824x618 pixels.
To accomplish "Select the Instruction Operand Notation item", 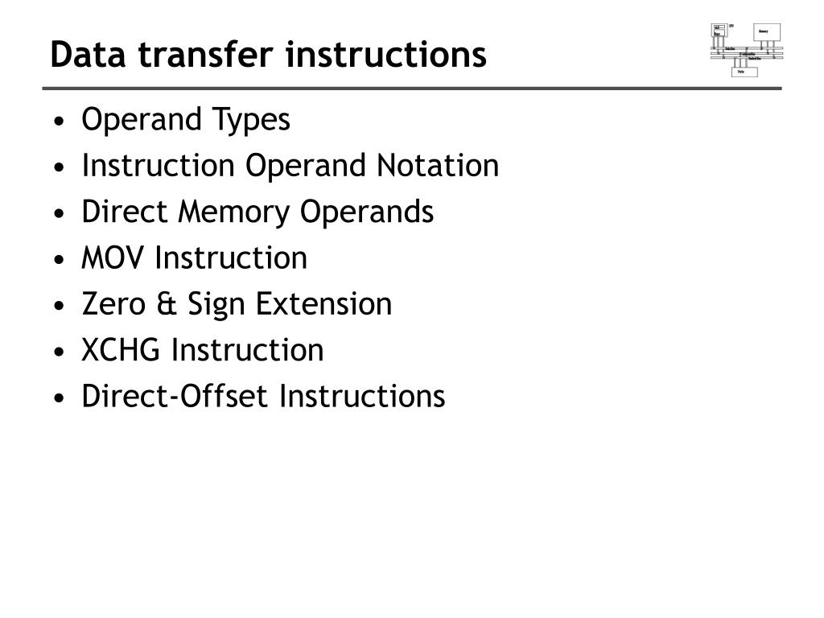I will point(290,166).
